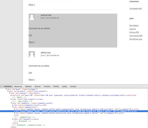148x128 pixels.
Task: Expand the article post-10 node arrow
Action: point(11,95)
